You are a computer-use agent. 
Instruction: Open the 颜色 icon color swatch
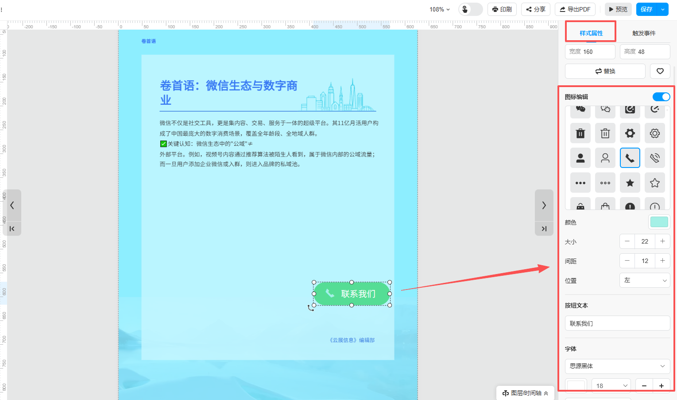click(x=659, y=222)
